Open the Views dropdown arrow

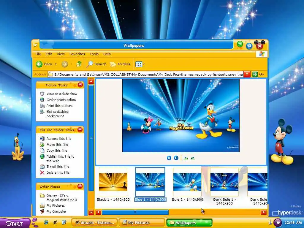coord(144,64)
